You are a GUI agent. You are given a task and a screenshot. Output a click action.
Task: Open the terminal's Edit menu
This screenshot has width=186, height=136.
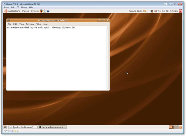(x=15, y=24)
